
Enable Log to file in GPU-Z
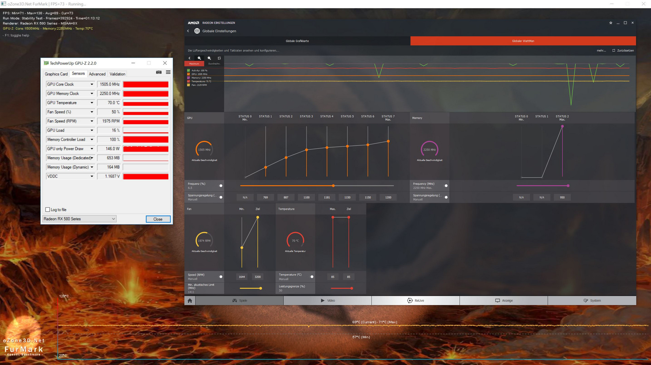pyautogui.click(x=48, y=210)
